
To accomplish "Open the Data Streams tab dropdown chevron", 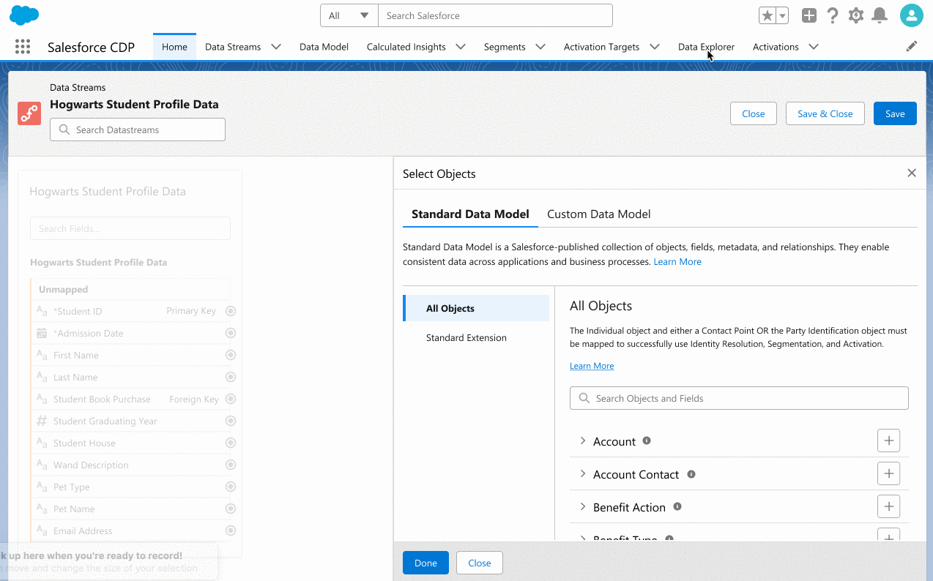I will coord(276,47).
